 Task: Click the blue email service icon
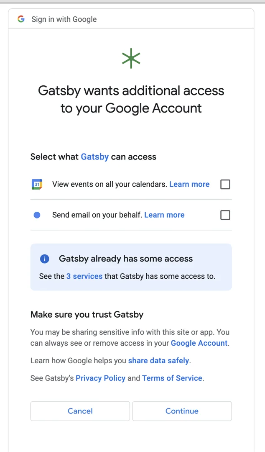(37, 215)
